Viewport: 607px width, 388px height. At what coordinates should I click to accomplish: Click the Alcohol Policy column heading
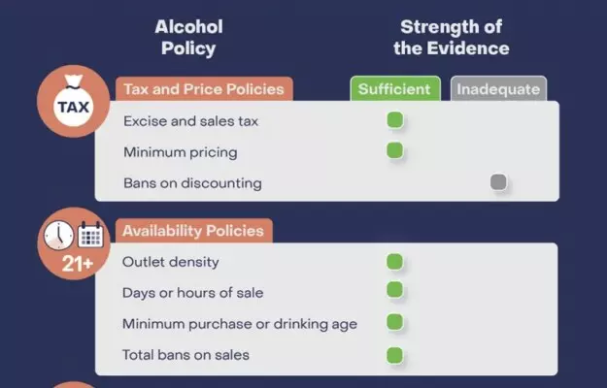pyautogui.click(x=188, y=38)
